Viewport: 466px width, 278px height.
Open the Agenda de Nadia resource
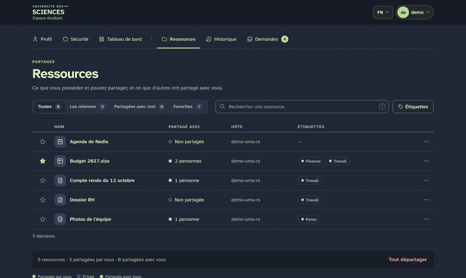pos(89,142)
